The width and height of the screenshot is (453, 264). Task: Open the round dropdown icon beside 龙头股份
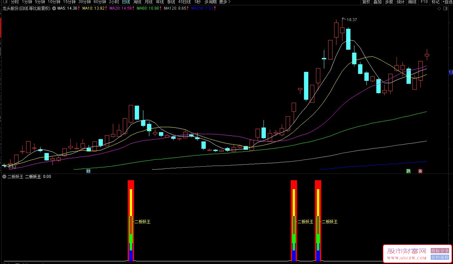point(54,8)
